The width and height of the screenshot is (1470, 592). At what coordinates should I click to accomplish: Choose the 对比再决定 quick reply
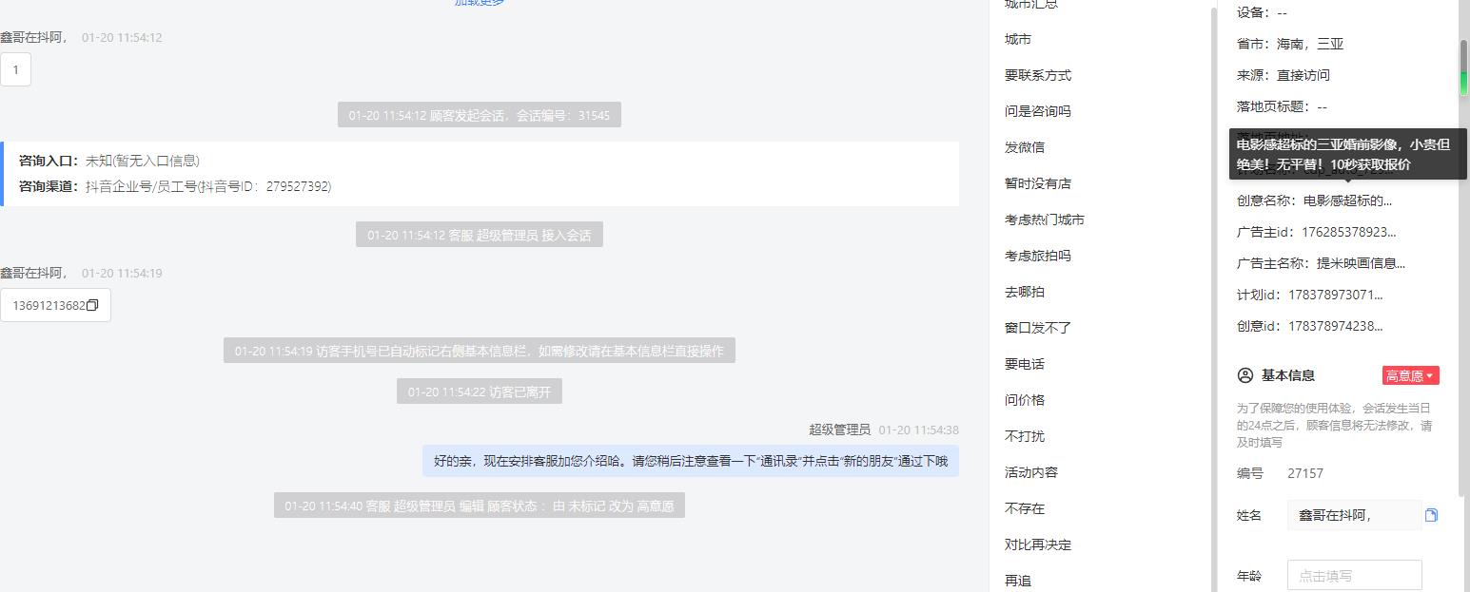1038,544
